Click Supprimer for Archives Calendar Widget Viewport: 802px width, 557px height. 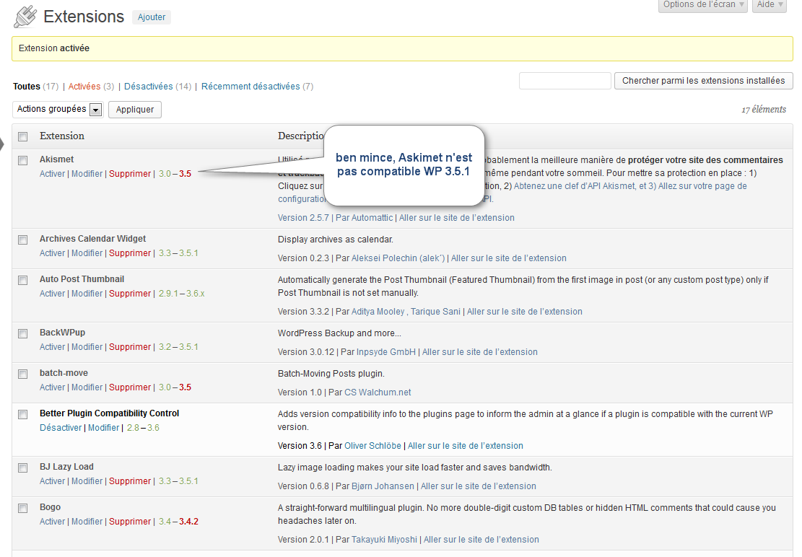point(130,253)
